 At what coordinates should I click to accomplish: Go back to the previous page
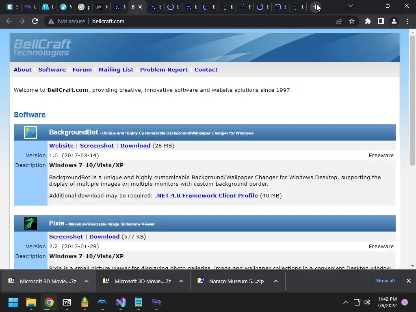[x=9, y=21]
